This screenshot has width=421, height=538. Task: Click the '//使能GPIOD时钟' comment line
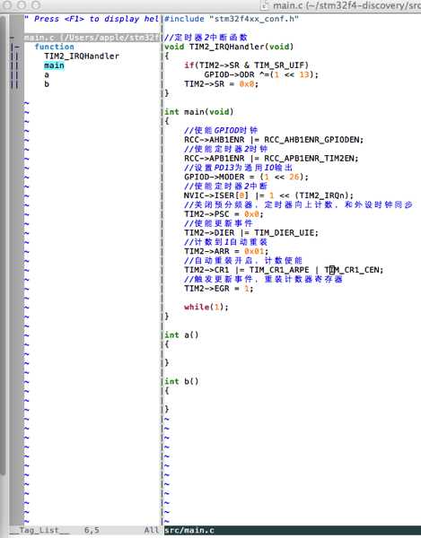[x=221, y=130]
